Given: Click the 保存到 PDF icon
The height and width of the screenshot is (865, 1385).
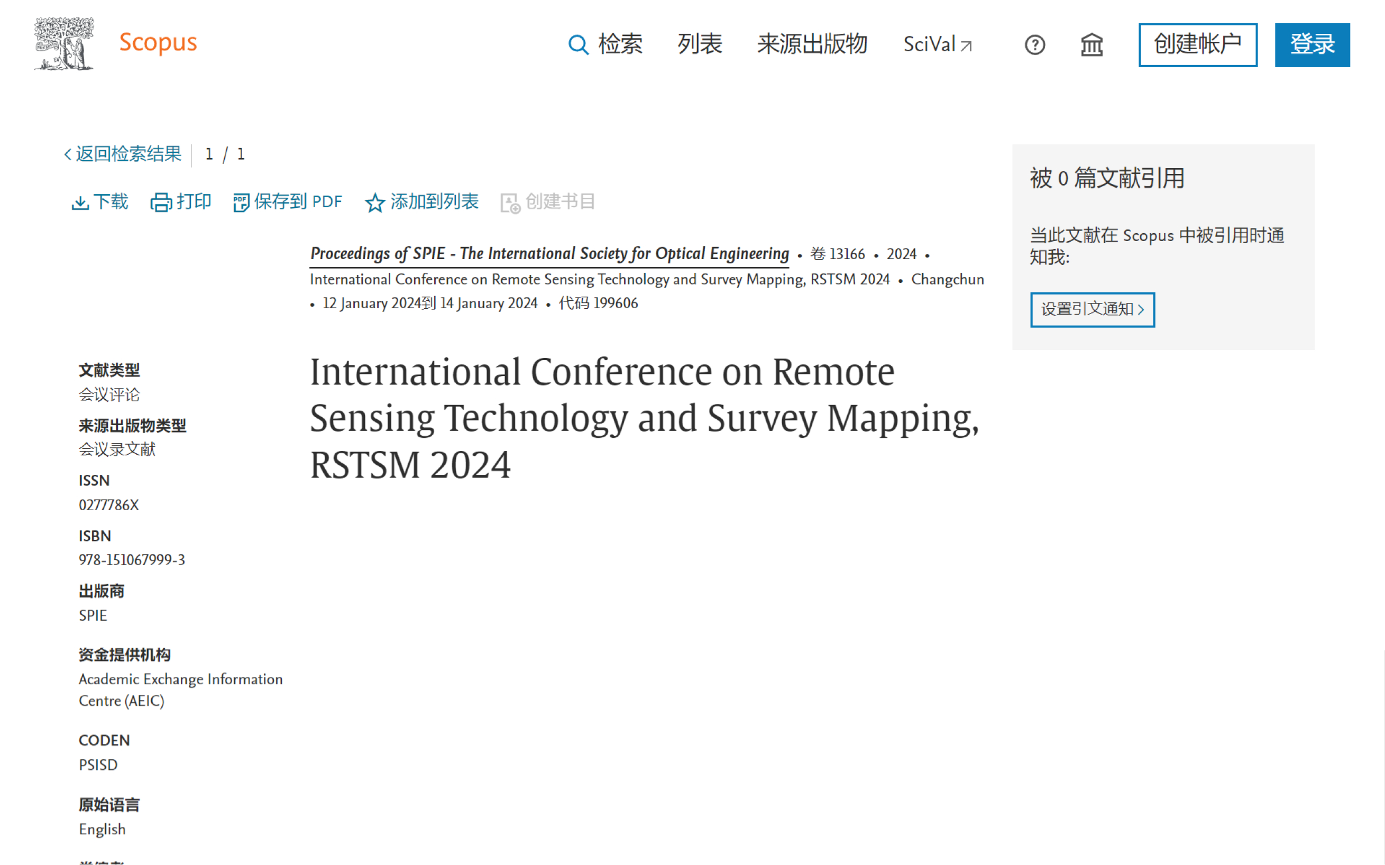Looking at the screenshot, I should click(x=241, y=203).
